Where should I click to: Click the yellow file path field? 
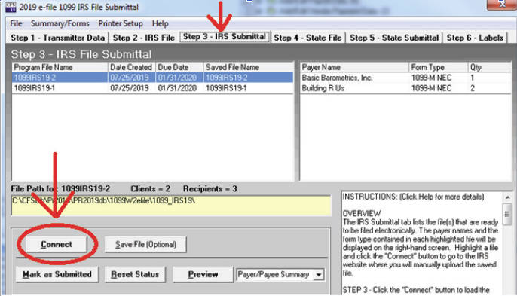coord(171,206)
